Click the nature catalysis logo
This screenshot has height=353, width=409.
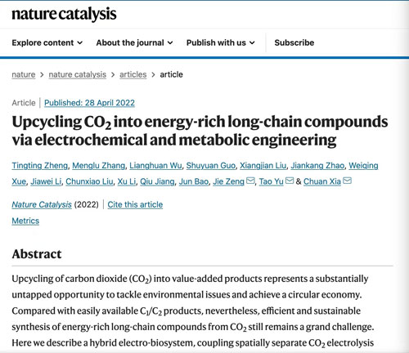(64, 14)
